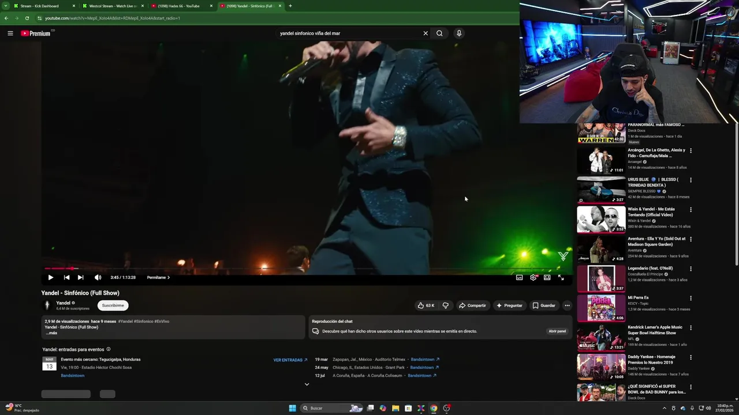The width and height of the screenshot is (739, 415).
Task: Like the video with 63 K likes
Action: click(x=426, y=305)
